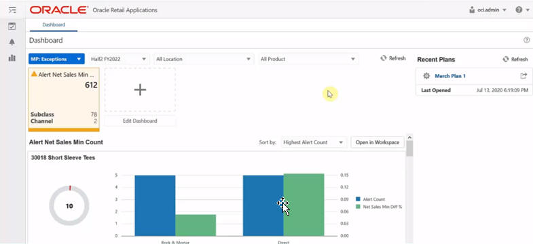Open the Notifications bell icon in sidebar
Screen dimensions: 533x244
click(x=12, y=42)
